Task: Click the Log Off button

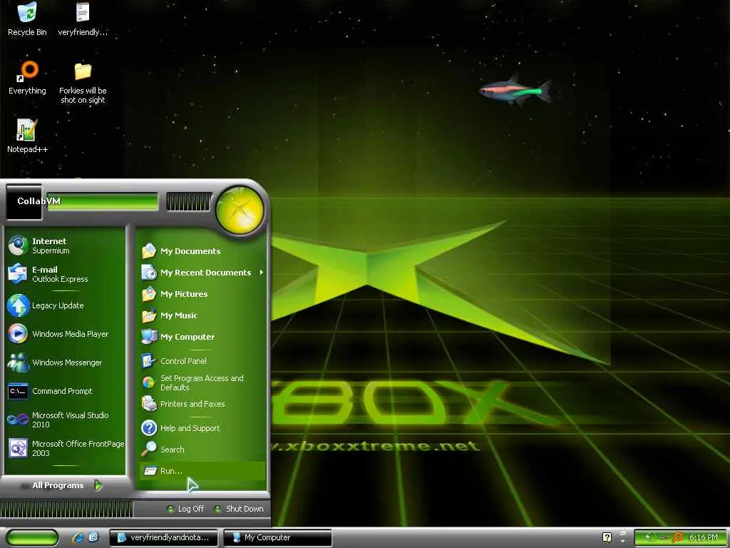Action: point(186,509)
